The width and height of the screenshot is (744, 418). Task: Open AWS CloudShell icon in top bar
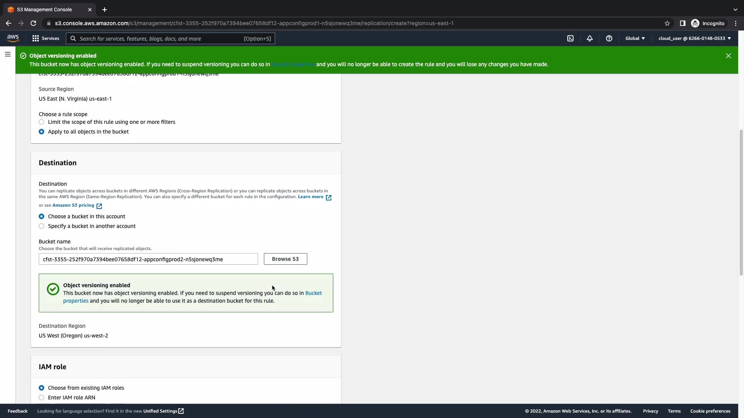click(x=570, y=38)
